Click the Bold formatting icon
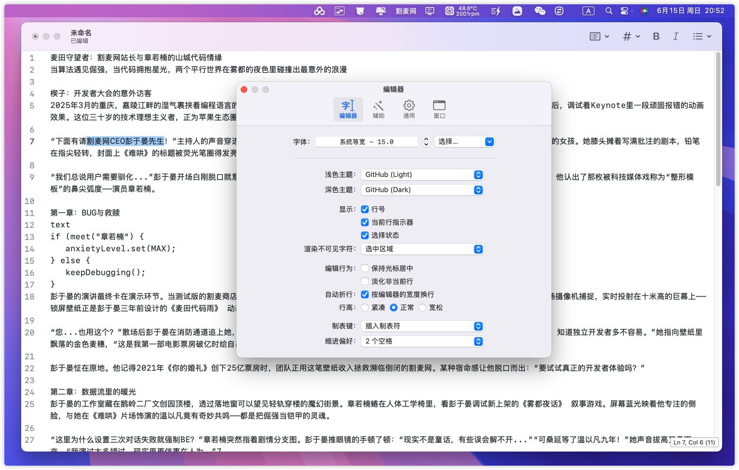The image size is (739, 470). tap(656, 36)
